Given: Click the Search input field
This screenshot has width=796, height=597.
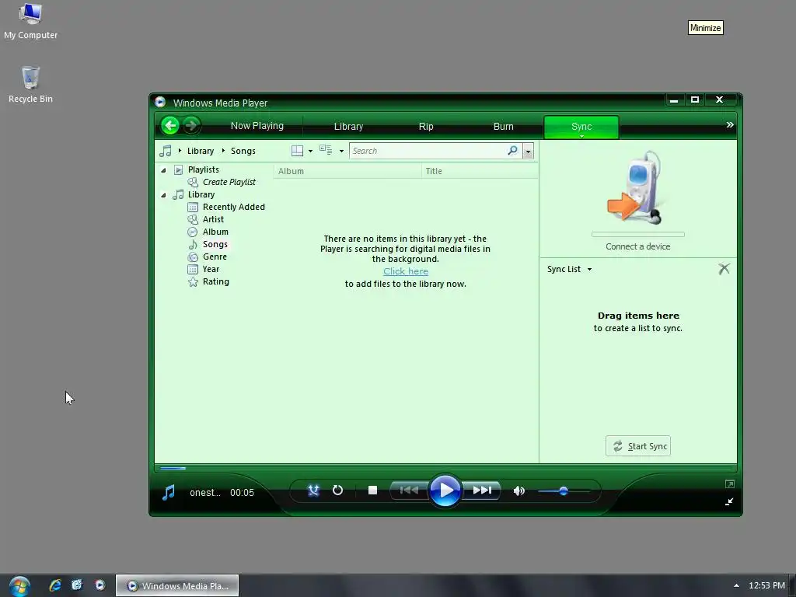Looking at the screenshot, I should tap(428, 151).
